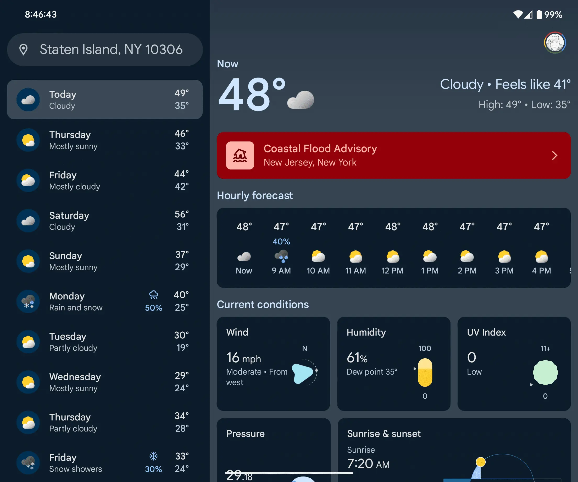Click the snowflake icon on Friday's snow showers row
This screenshot has height=482, width=578.
(x=154, y=456)
